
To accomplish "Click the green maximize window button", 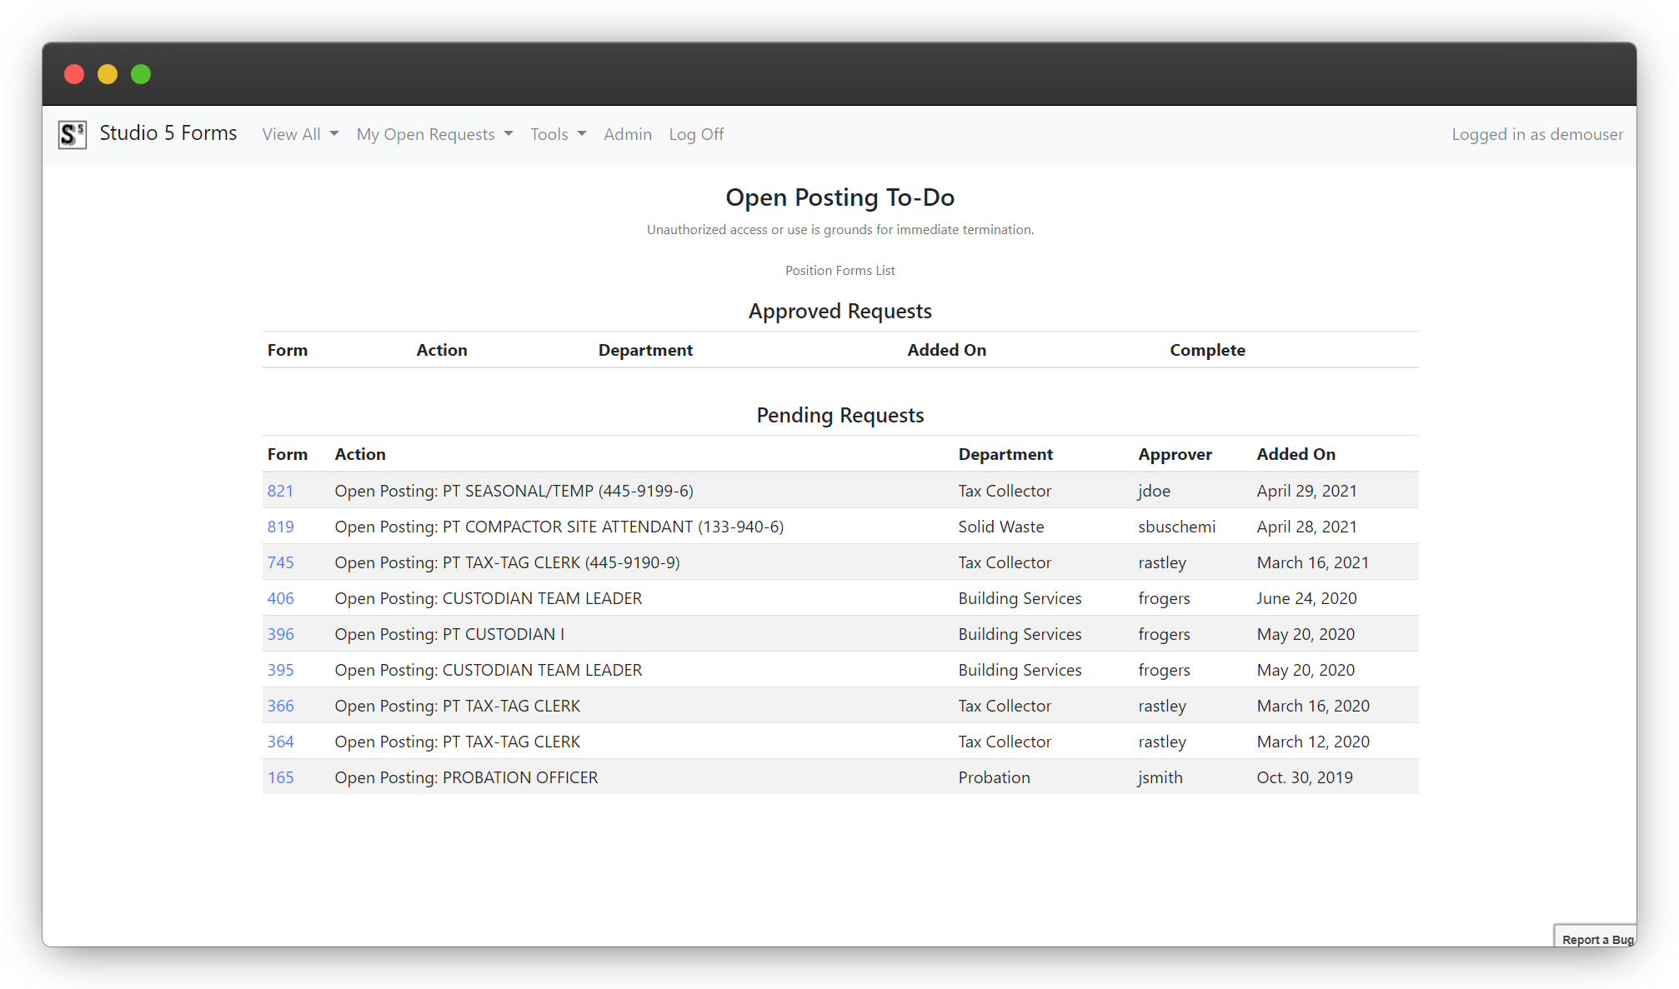I will (141, 74).
